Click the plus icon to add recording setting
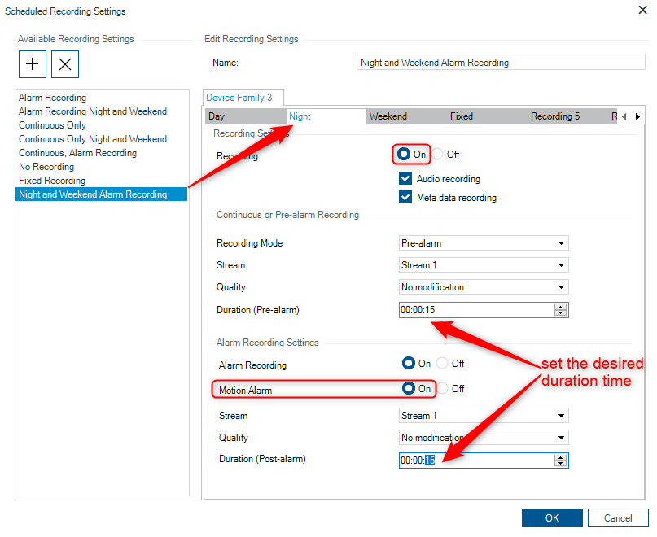The width and height of the screenshot is (657, 537). tap(32, 63)
